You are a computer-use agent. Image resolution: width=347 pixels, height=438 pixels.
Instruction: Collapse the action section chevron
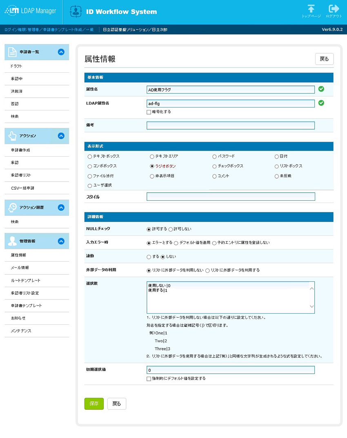[x=61, y=136]
